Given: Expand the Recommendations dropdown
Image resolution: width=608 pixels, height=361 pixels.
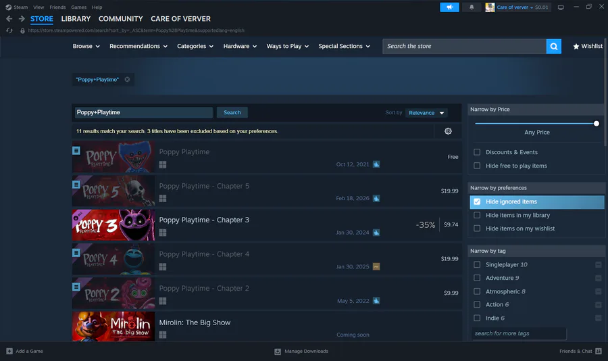Looking at the screenshot, I should point(138,46).
